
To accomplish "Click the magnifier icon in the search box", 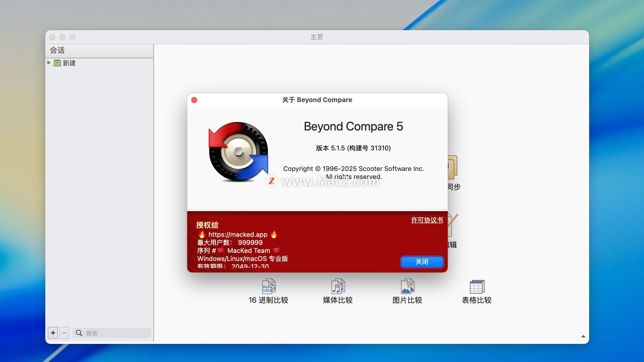I will pyautogui.click(x=79, y=333).
